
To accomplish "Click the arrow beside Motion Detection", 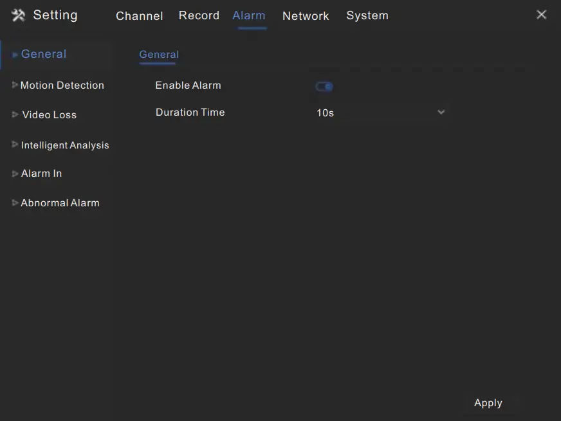I will click(x=15, y=85).
